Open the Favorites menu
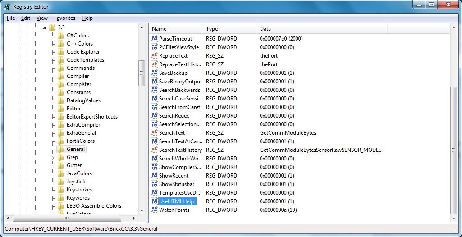 [64, 18]
